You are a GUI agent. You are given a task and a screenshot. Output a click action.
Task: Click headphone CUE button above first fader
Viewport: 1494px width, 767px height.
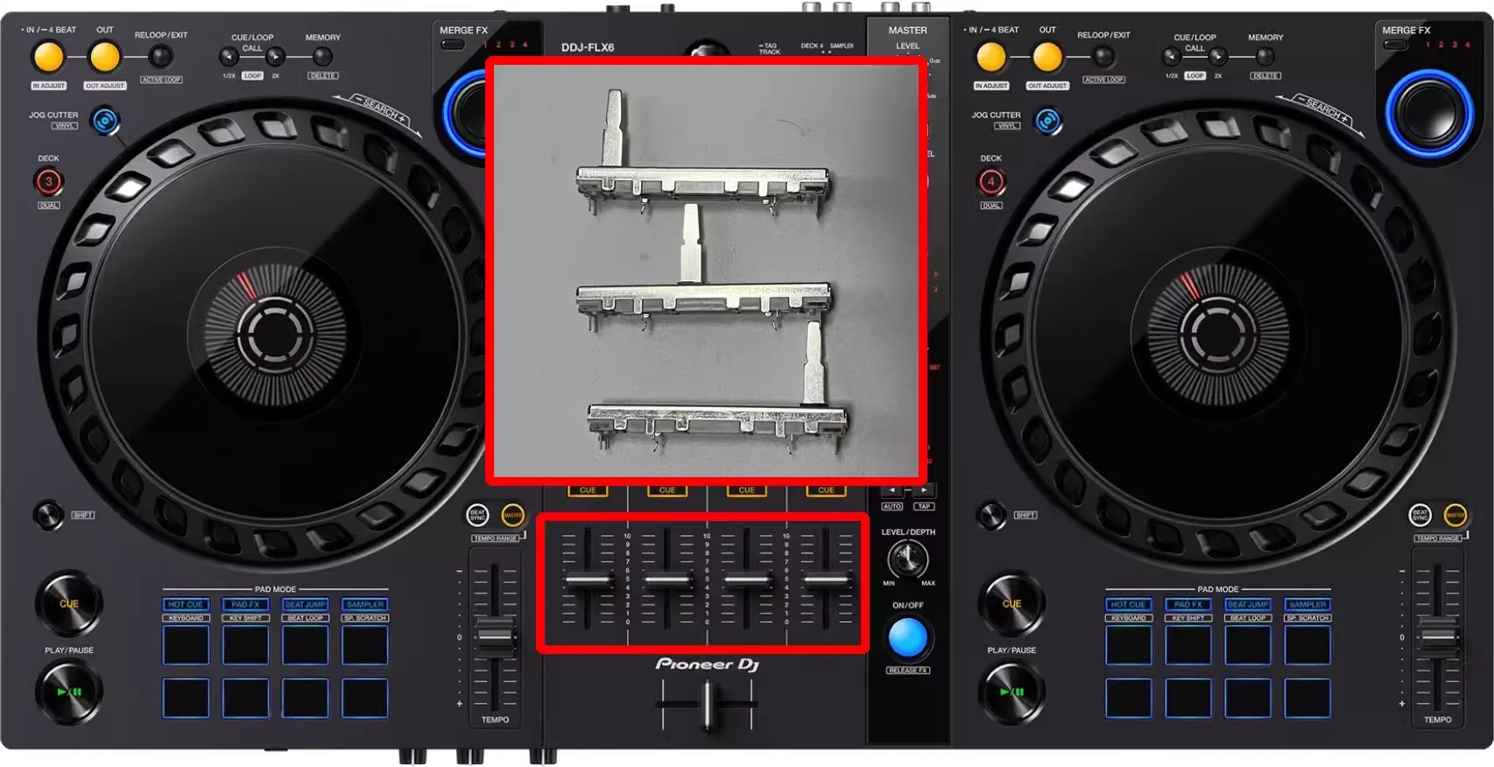588,490
